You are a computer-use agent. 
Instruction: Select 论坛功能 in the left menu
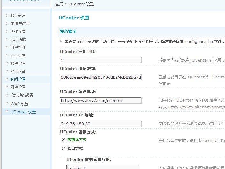[18, 40]
